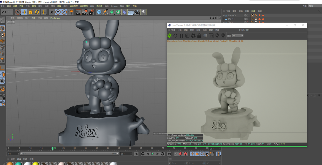Viewport: 322px width, 165px height.
Task: Open Live Viewer 文件 menu
Action: click(173, 30)
